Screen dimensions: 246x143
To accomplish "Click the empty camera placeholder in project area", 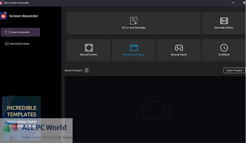I will [x=156, y=110].
